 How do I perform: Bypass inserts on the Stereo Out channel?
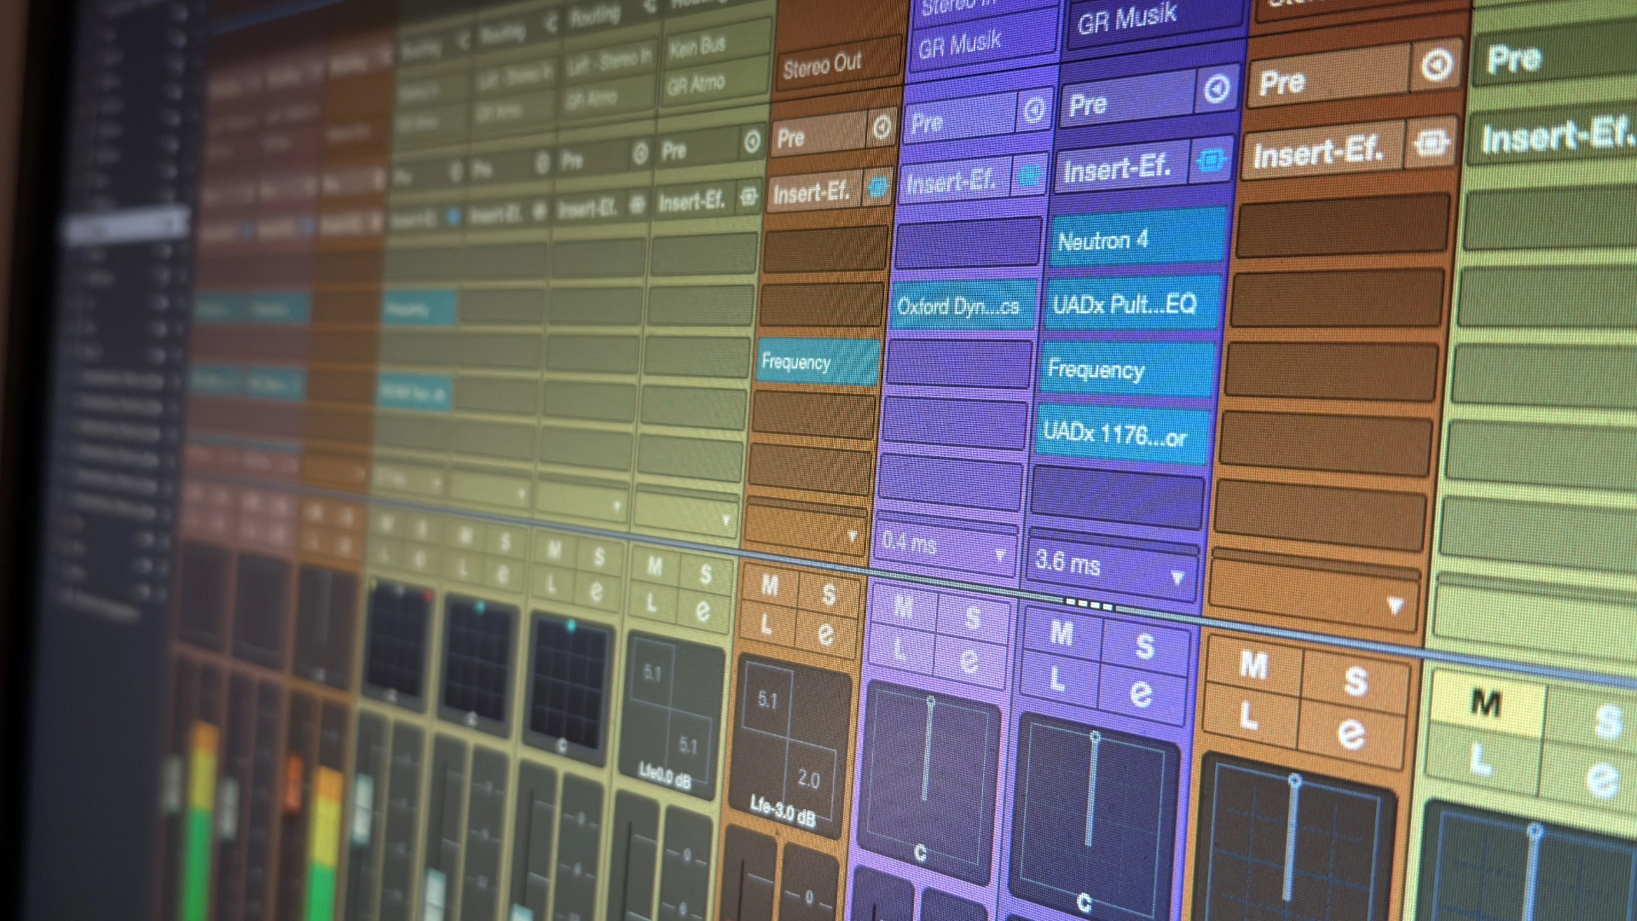tap(877, 187)
